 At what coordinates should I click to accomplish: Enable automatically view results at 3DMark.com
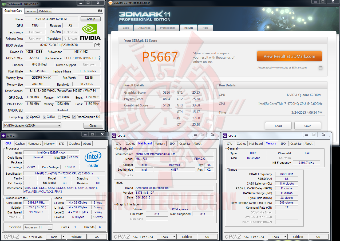(321, 68)
